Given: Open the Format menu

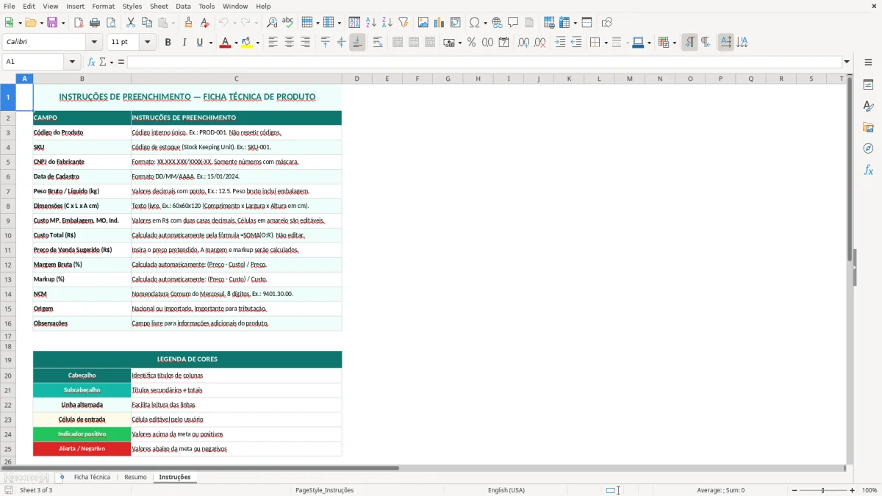Looking at the screenshot, I should (x=104, y=6).
